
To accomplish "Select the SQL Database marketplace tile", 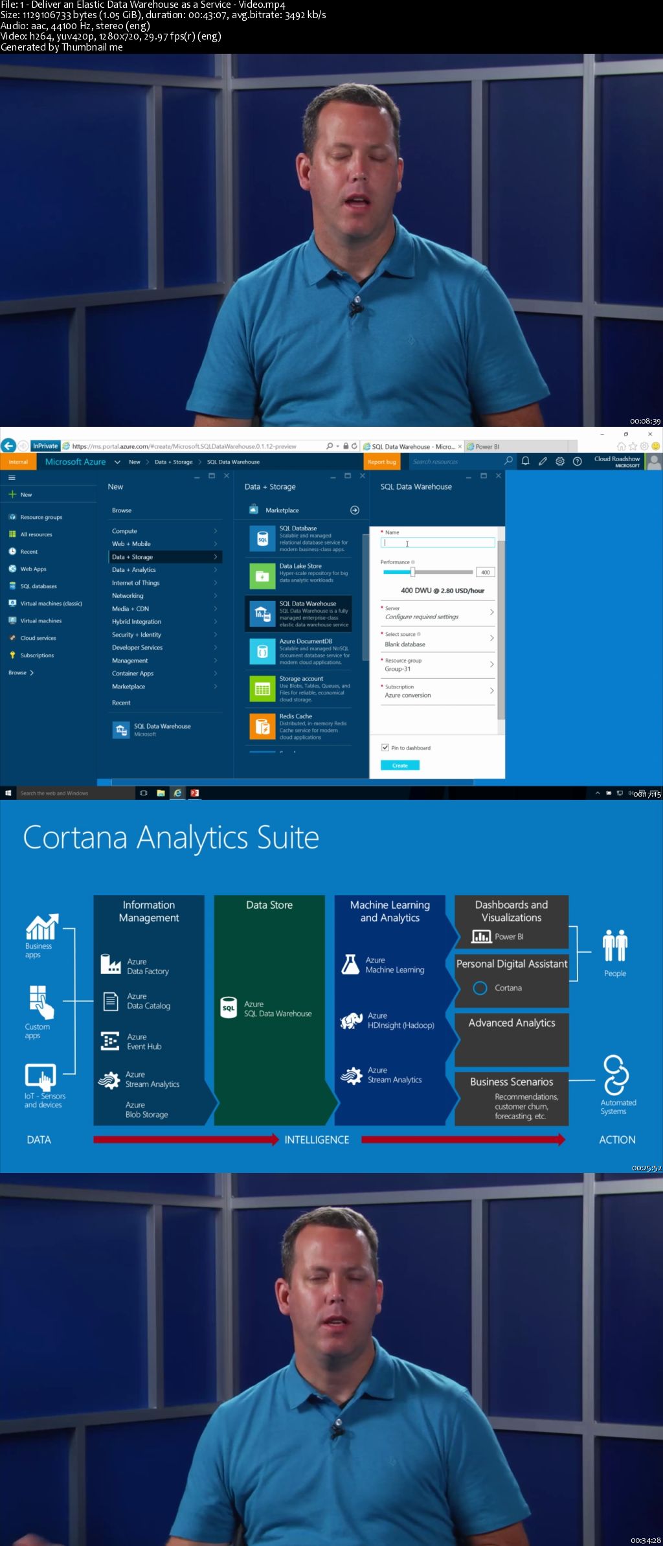I will point(298,539).
